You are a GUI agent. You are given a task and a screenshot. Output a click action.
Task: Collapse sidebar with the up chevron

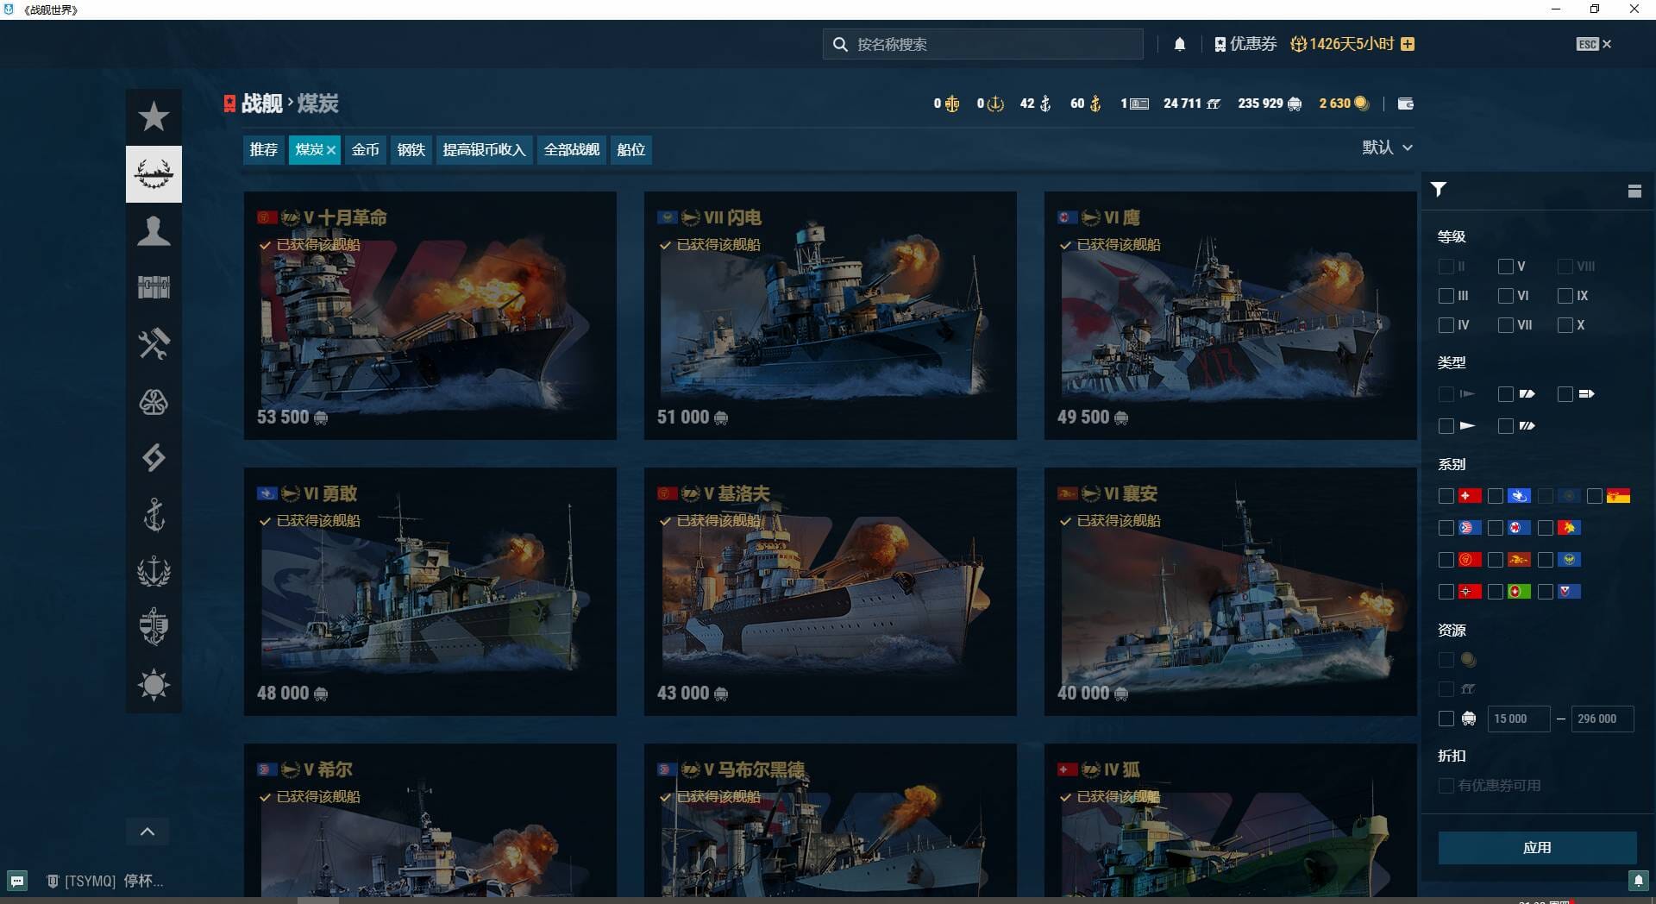[x=147, y=832]
